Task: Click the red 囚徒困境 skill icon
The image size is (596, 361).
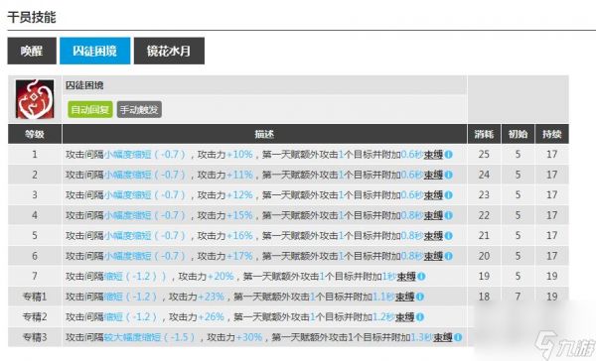Action: tap(35, 99)
